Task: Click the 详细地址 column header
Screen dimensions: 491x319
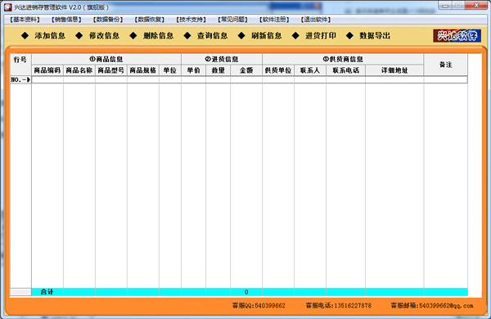Action: coord(394,70)
